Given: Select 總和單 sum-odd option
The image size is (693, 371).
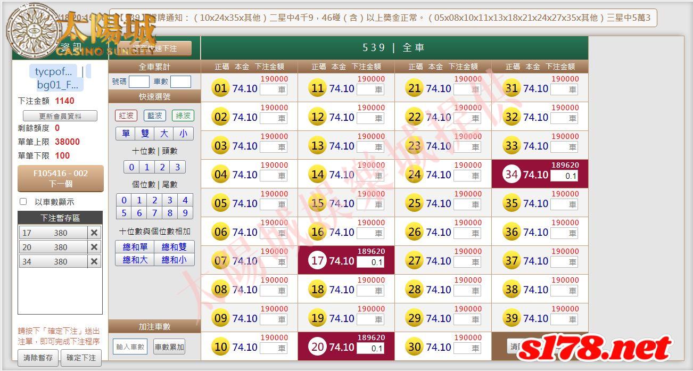Looking at the screenshot, I should coord(135,247).
